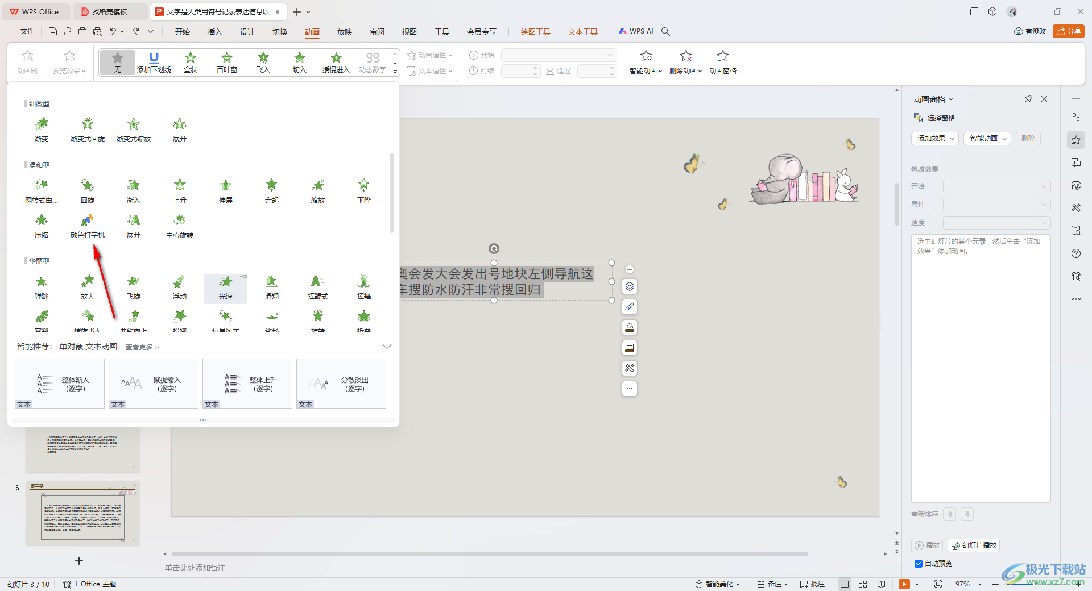The width and height of the screenshot is (1092, 591).
Task: Click 选择窗格 selection pane button
Action: tap(934, 118)
